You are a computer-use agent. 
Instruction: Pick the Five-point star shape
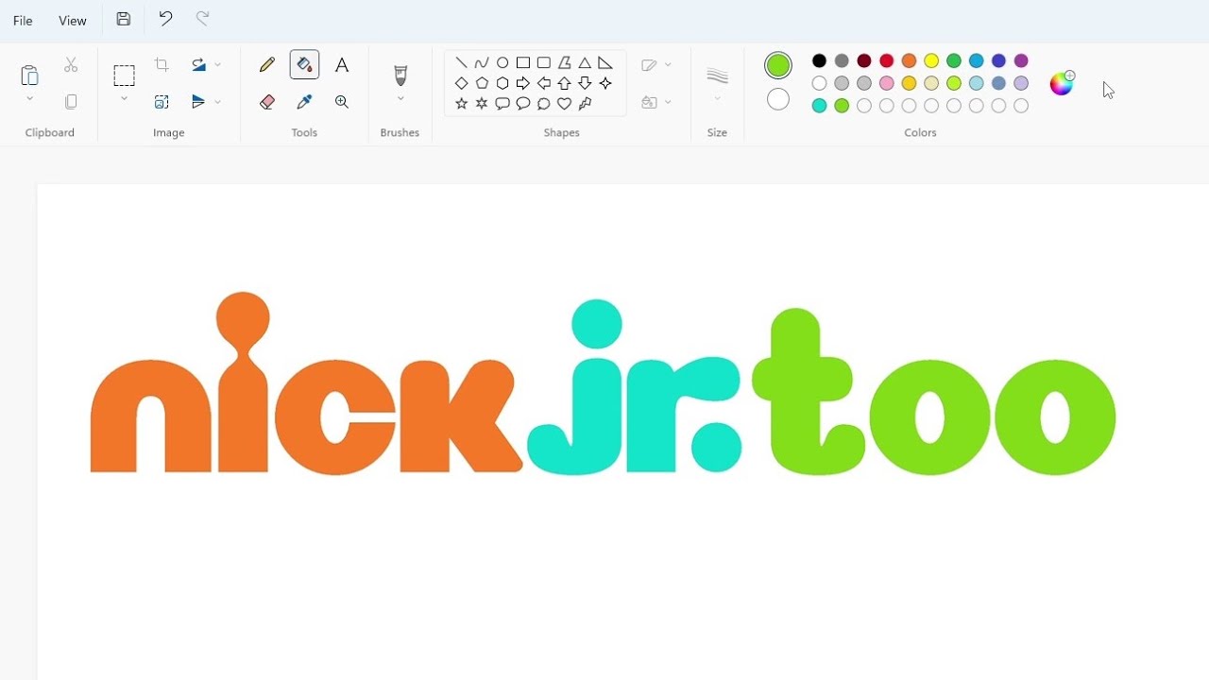(x=461, y=104)
